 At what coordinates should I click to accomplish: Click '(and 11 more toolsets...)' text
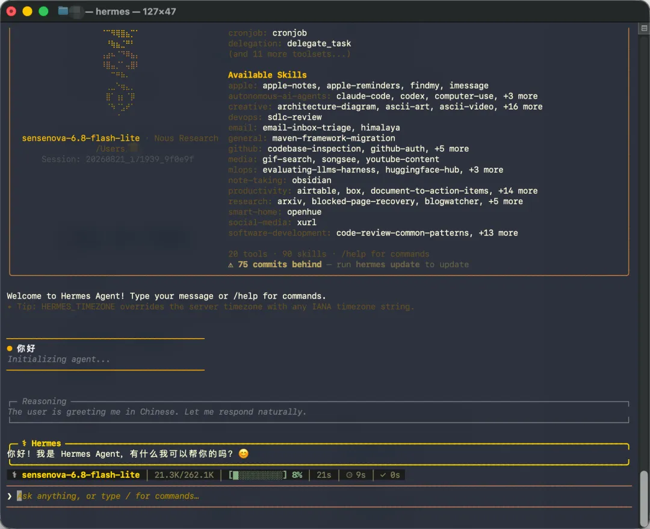pyautogui.click(x=289, y=54)
